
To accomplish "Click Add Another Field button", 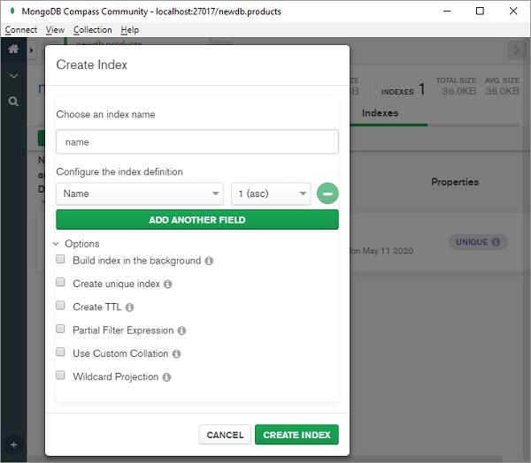I will click(196, 220).
